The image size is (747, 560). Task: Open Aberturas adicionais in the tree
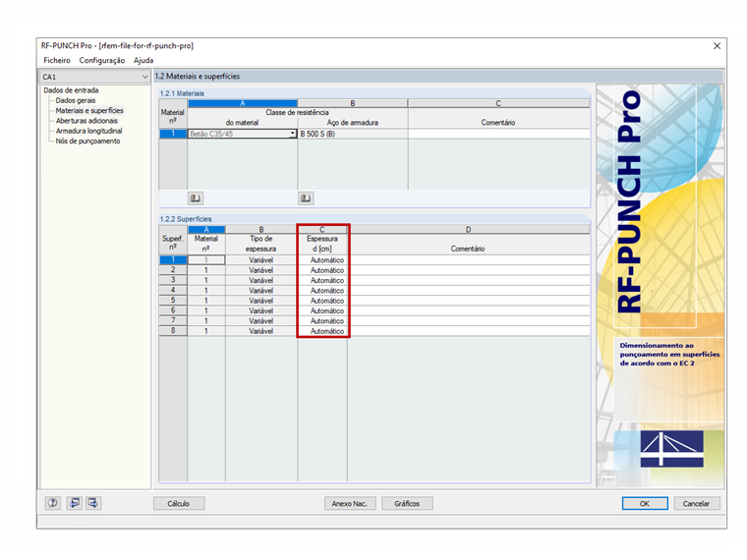(x=86, y=121)
